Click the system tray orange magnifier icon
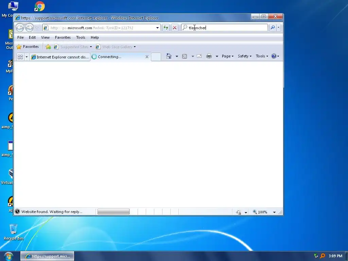348x261 pixels. [323, 256]
